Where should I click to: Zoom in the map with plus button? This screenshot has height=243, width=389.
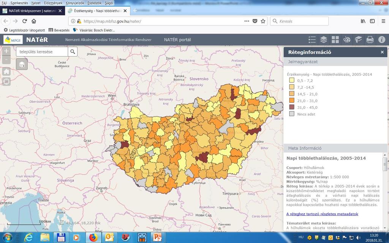click(6, 51)
